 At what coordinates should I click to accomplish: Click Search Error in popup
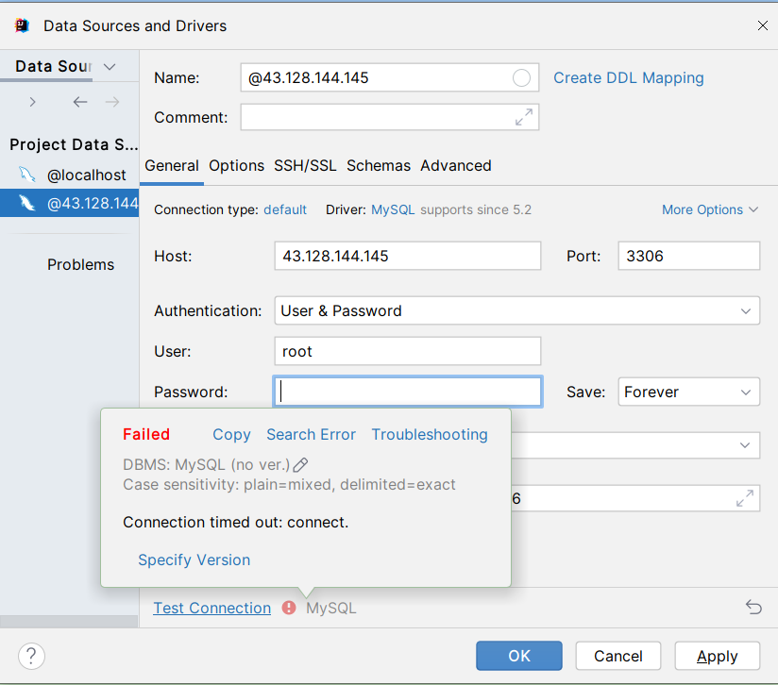311,435
